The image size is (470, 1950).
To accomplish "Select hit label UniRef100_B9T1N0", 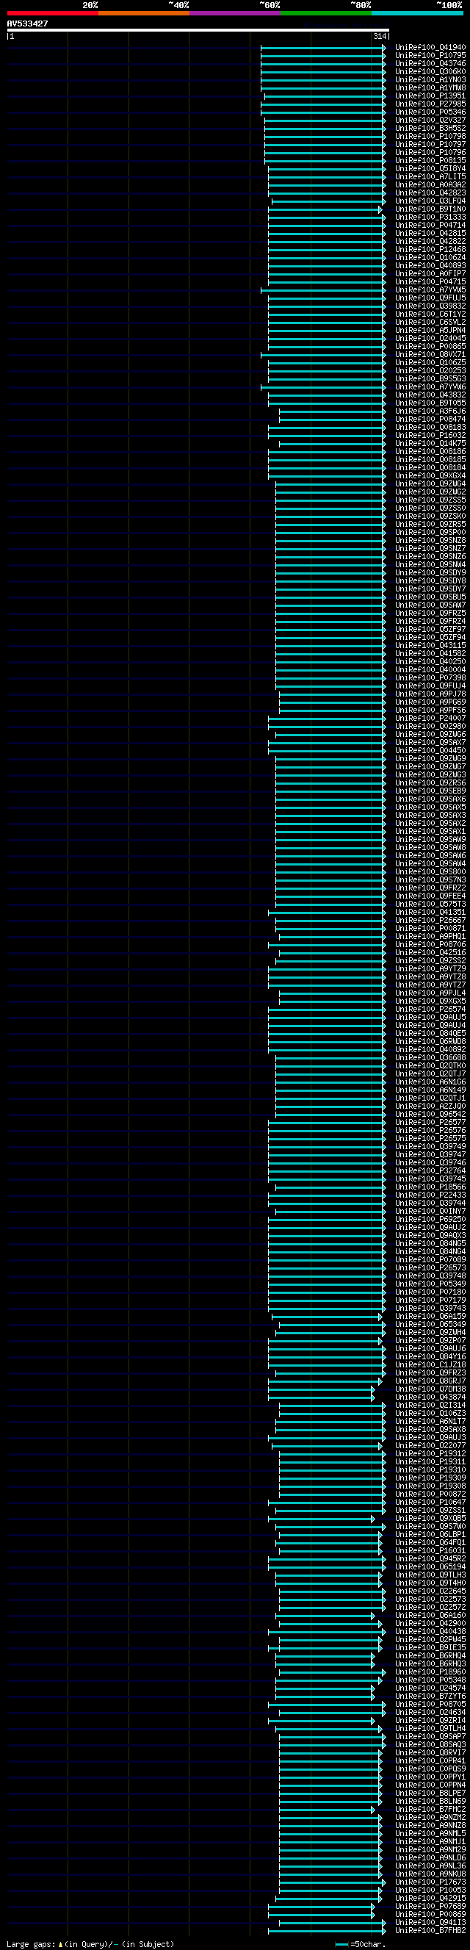I will pos(430,209).
